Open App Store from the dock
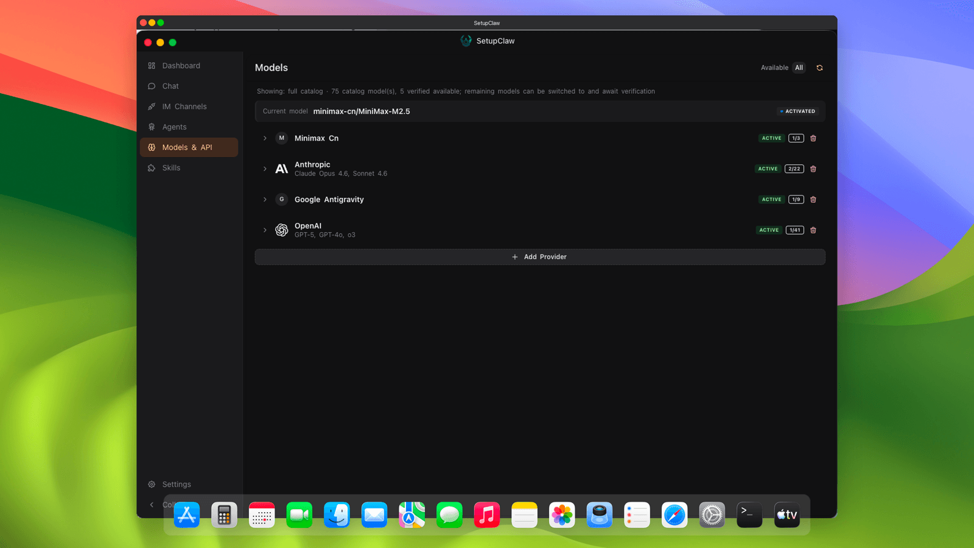 pos(187,515)
